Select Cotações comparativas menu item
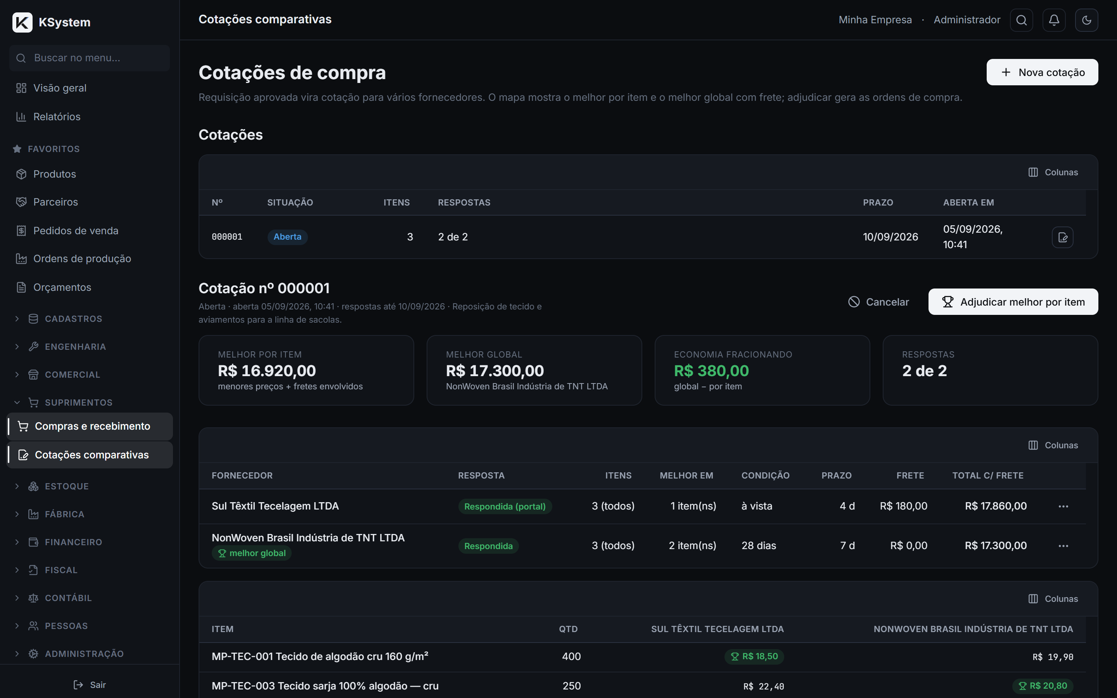This screenshot has width=1117, height=698. click(90, 455)
